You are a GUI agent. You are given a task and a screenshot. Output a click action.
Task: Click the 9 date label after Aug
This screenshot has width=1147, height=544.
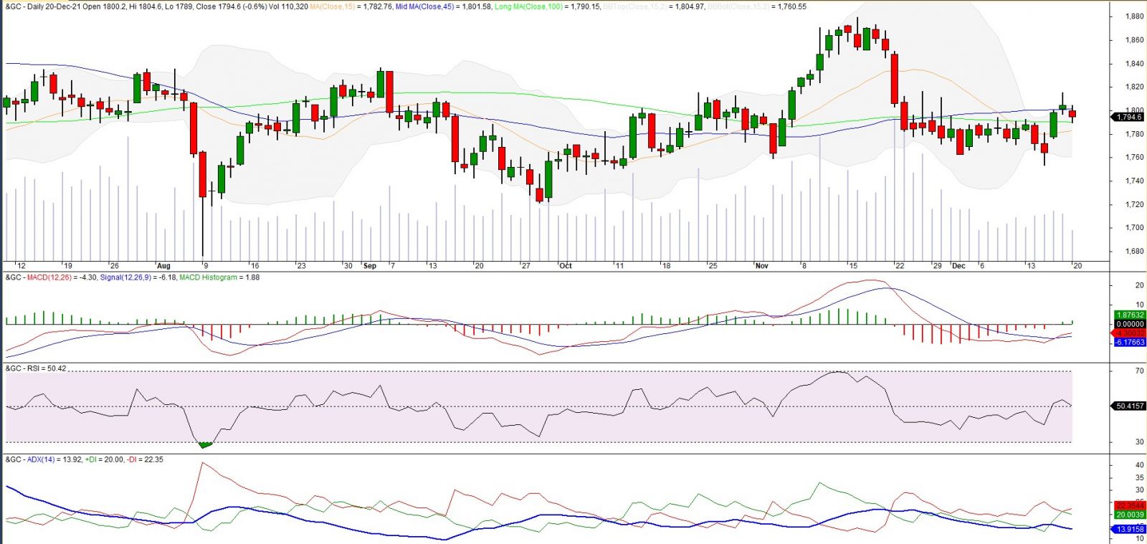[x=206, y=266]
